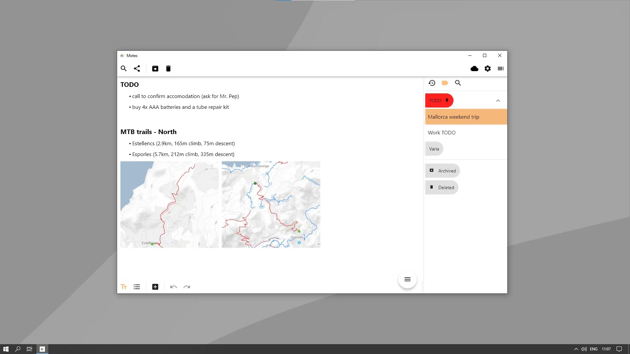Open Windows taskbar search

point(18,349)
